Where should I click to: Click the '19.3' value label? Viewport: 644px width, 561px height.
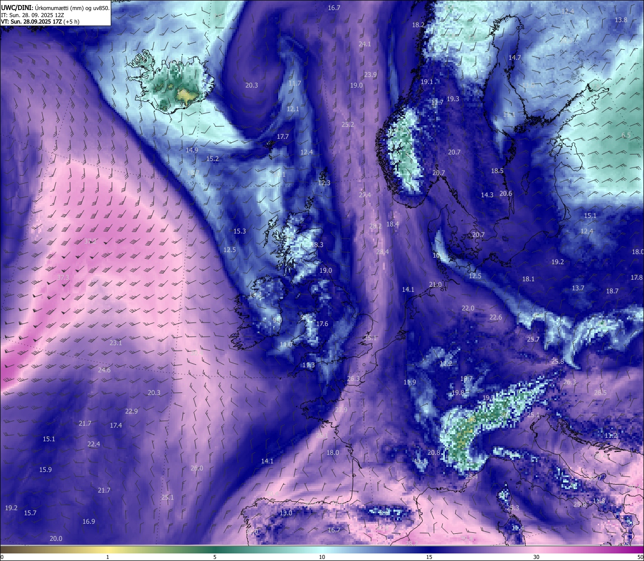click(x=453, y=99)
